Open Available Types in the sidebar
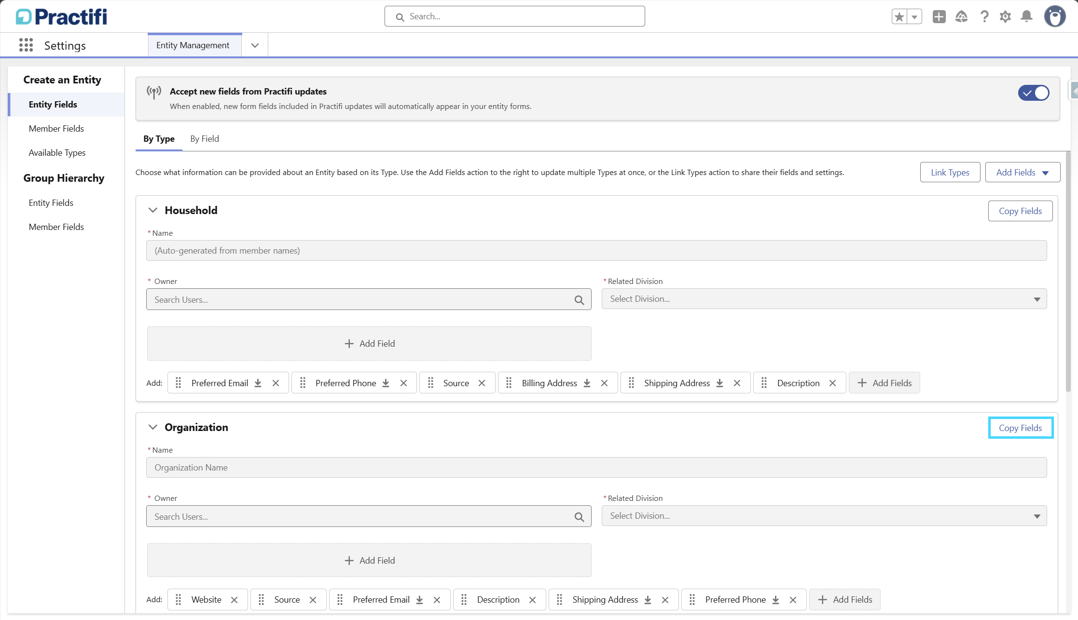The width and height of the screenshot is (1078, 620). point(57,153)
